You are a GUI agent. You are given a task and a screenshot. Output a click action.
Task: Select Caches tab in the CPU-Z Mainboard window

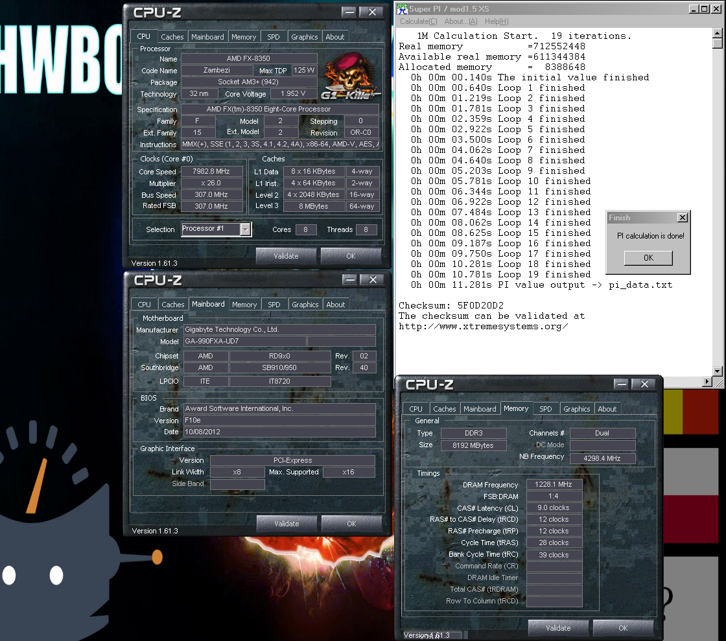(172, 305)
